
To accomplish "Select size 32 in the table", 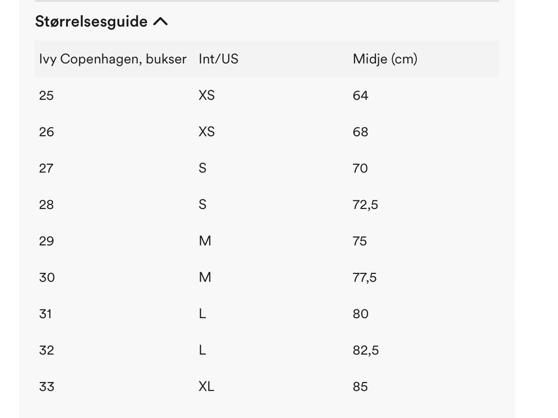I will [x=46, y=350].
